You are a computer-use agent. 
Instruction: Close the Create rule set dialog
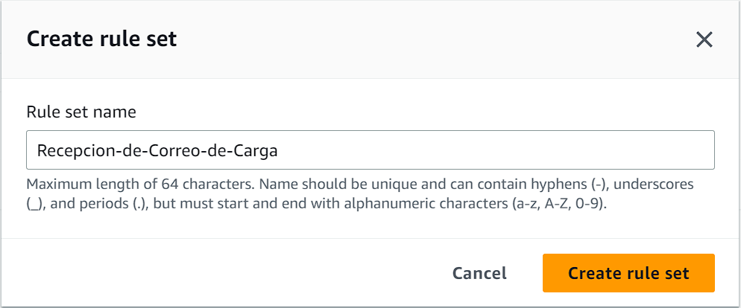point(704,40)
